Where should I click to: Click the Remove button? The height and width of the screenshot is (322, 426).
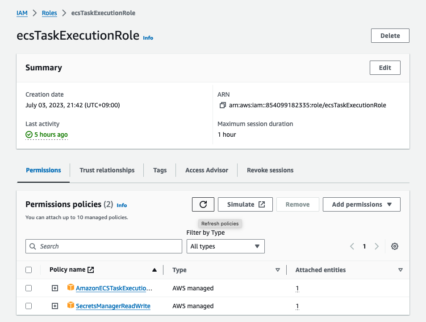(x=297, y=204)
